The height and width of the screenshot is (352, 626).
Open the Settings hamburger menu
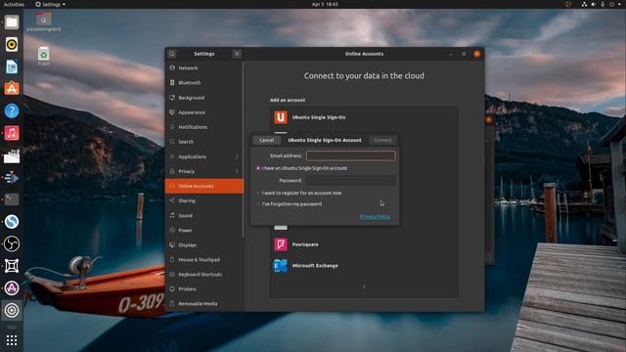[237, 54]
